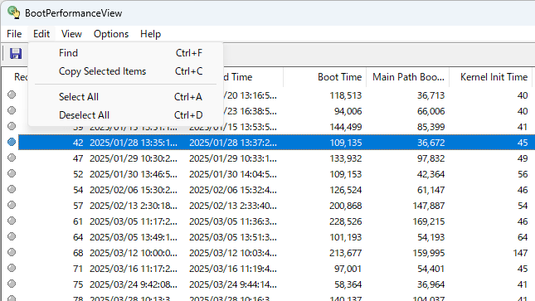Click boot time value 109,153
The height and width of the screenshot is (301, 535).
pos(345,174)
